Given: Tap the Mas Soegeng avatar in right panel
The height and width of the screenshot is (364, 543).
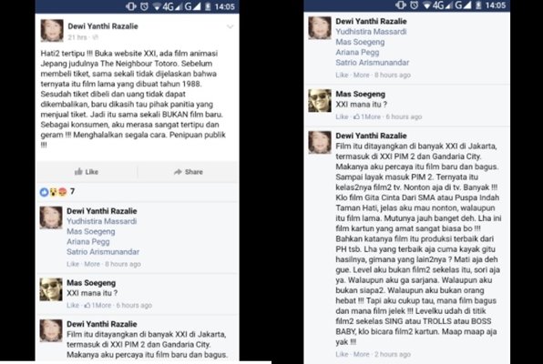Looking at the screenshot, I should (320, 101).
